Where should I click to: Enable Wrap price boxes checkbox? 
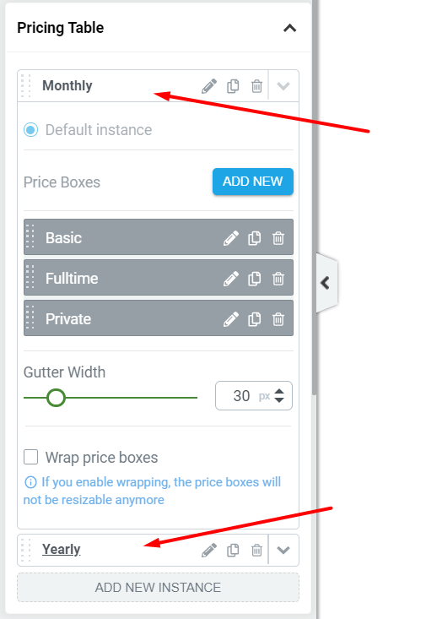point(30,457)
